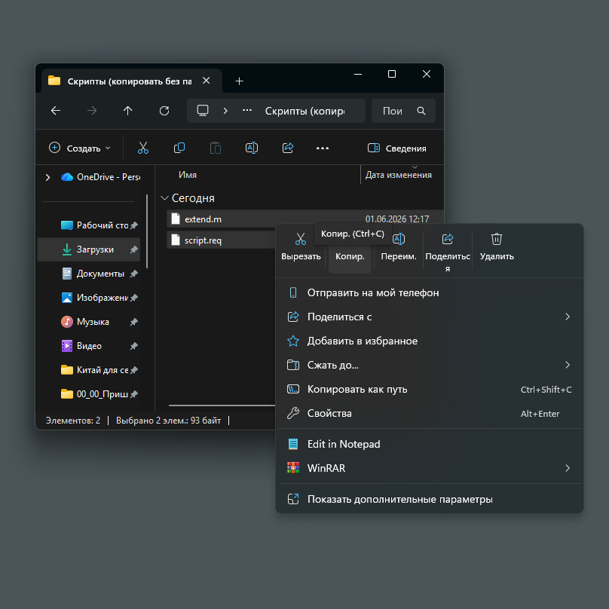Click the This PC monitor icon in address bar
609x609 pixels.
(203, 111)
